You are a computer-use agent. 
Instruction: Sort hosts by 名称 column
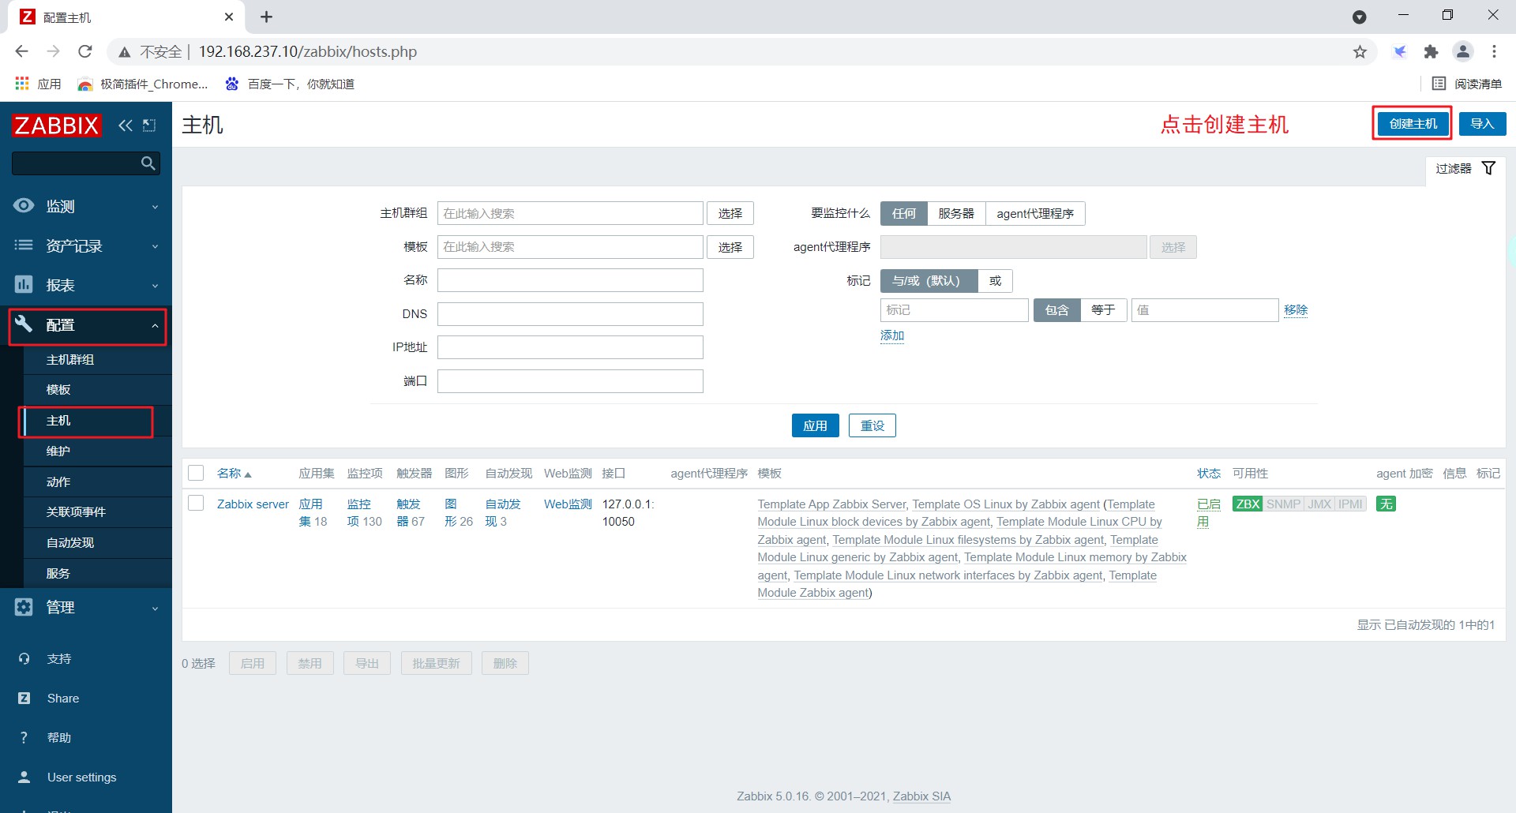234,473
